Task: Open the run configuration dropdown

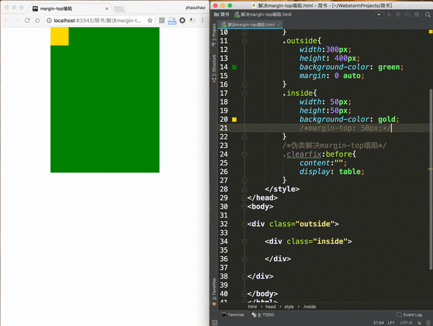Action: (379, 14)
